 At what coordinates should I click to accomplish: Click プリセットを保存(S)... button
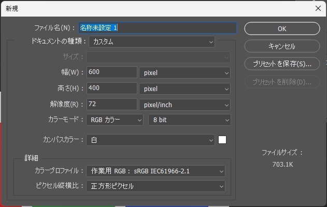pos(282,64)
